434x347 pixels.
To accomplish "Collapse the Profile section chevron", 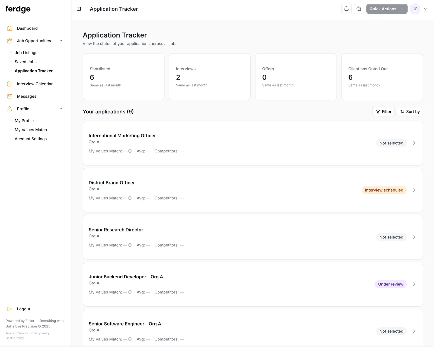I will click(61, 109).
